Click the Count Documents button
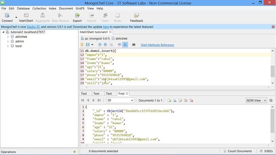Image resolution: width=276 pixels, height=155 pixels. 238,151
